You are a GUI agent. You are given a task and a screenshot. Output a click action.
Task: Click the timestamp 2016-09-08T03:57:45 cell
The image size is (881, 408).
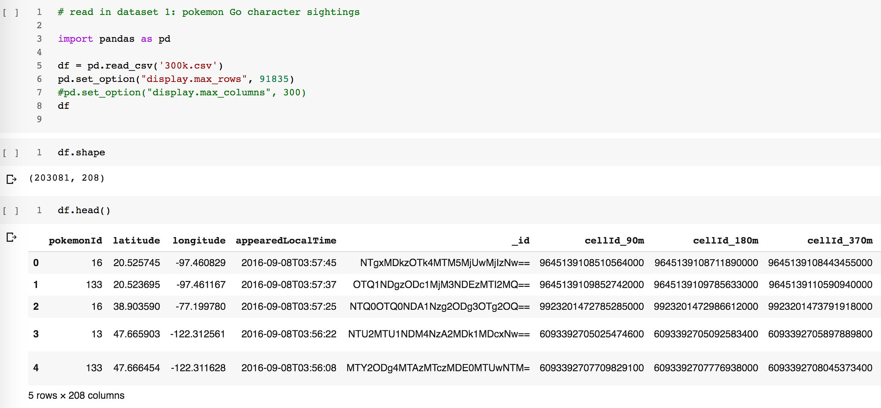(289, 263)
